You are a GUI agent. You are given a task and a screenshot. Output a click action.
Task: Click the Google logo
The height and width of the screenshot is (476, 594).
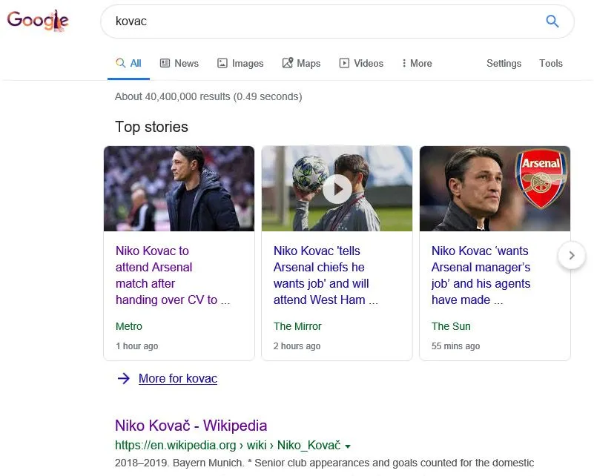[x=38, y=21]
